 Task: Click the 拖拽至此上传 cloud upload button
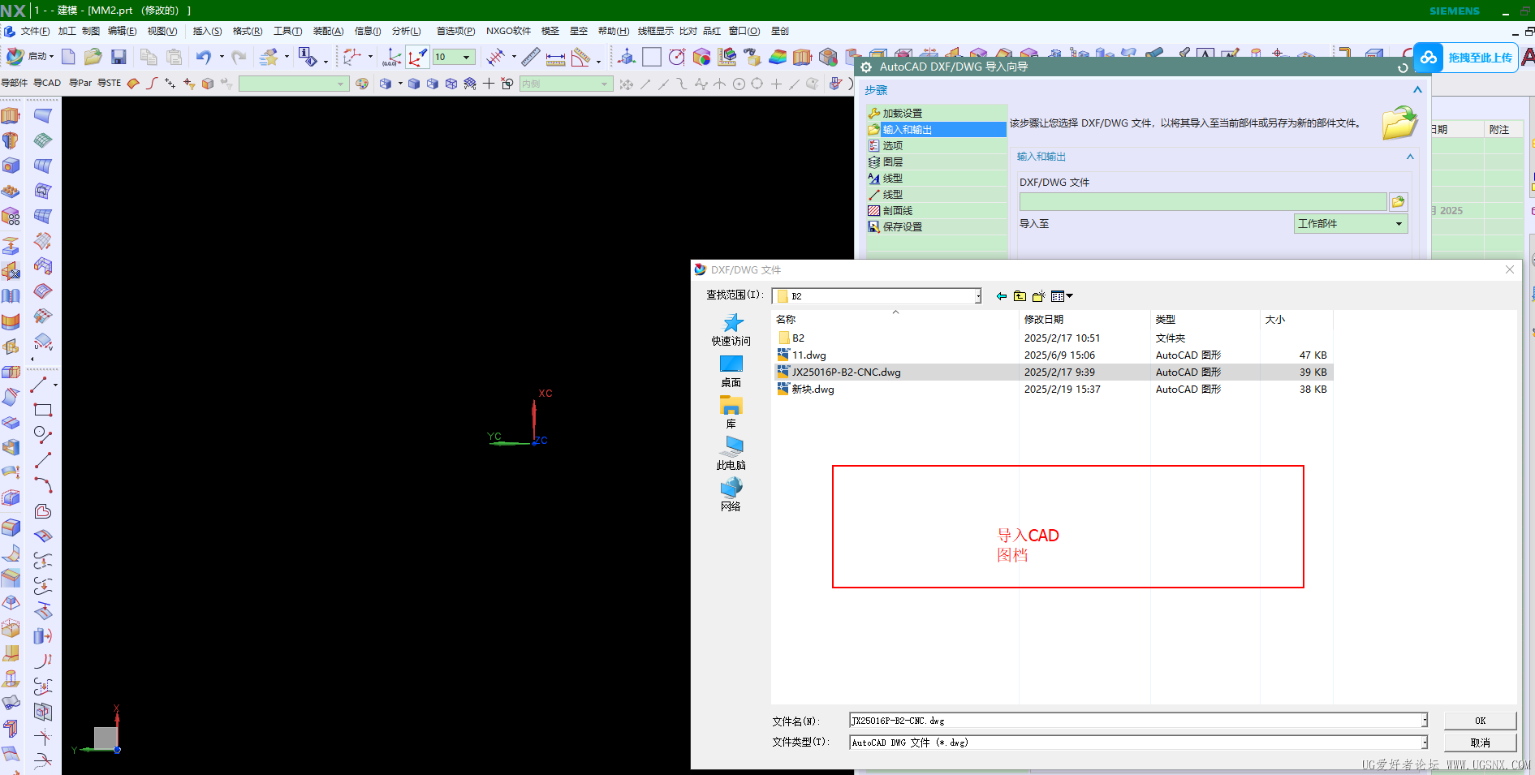click(x=1466, y=58)
